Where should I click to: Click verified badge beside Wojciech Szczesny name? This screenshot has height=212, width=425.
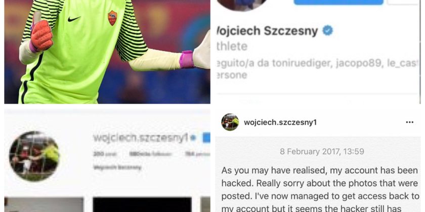click(327, 31)
